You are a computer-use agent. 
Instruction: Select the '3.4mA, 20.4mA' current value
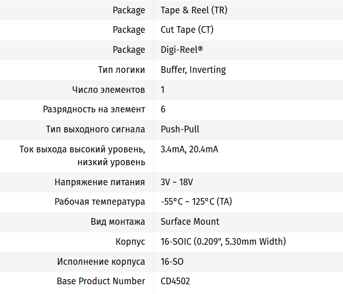tap(189, 150)
